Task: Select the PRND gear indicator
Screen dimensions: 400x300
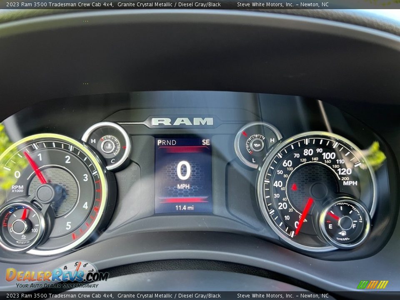Action: pyautogui.click(x=167, y=142)
